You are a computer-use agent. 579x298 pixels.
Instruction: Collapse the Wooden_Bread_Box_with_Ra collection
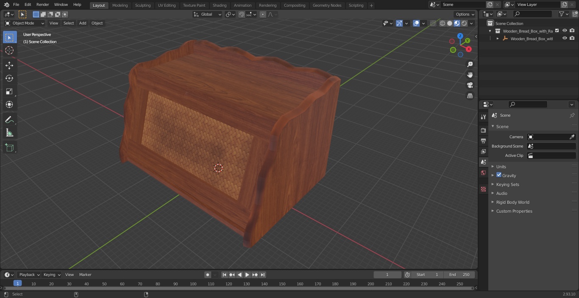(490, 31)
